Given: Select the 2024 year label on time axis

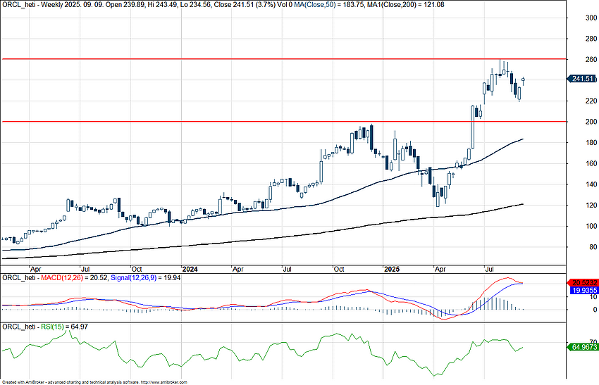Looking at the screenshot, I should [x=190, y=270].
